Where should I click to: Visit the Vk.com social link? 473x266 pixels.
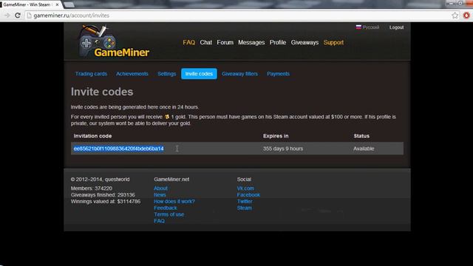[x=245, y=188]
